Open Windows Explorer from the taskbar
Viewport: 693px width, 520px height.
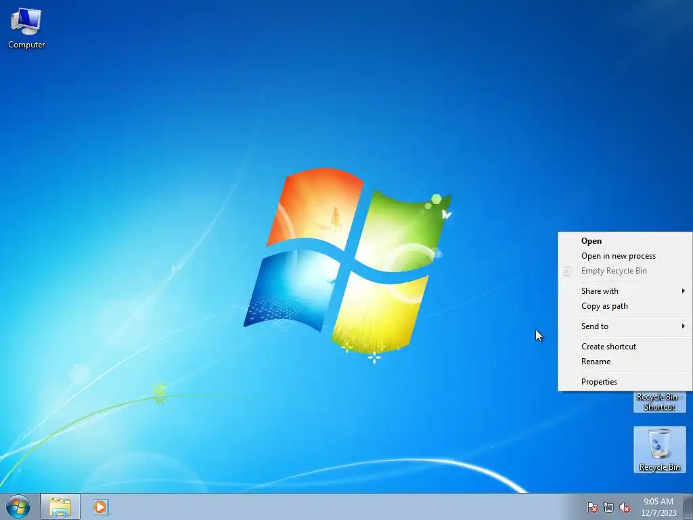60,506
